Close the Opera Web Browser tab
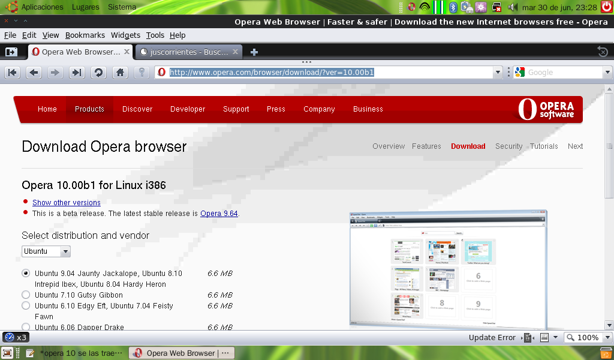Image resolution: width=614 pixels, height=360 pixels. pos(127,52)
